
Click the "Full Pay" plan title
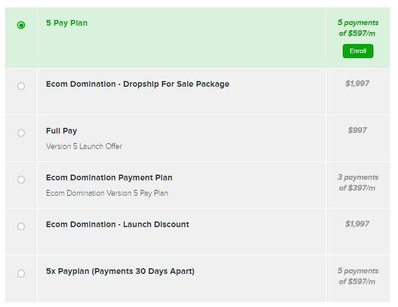[x=62, y=131]
